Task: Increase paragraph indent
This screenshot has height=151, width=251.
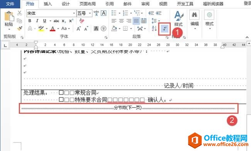Action: pos(159,13)
